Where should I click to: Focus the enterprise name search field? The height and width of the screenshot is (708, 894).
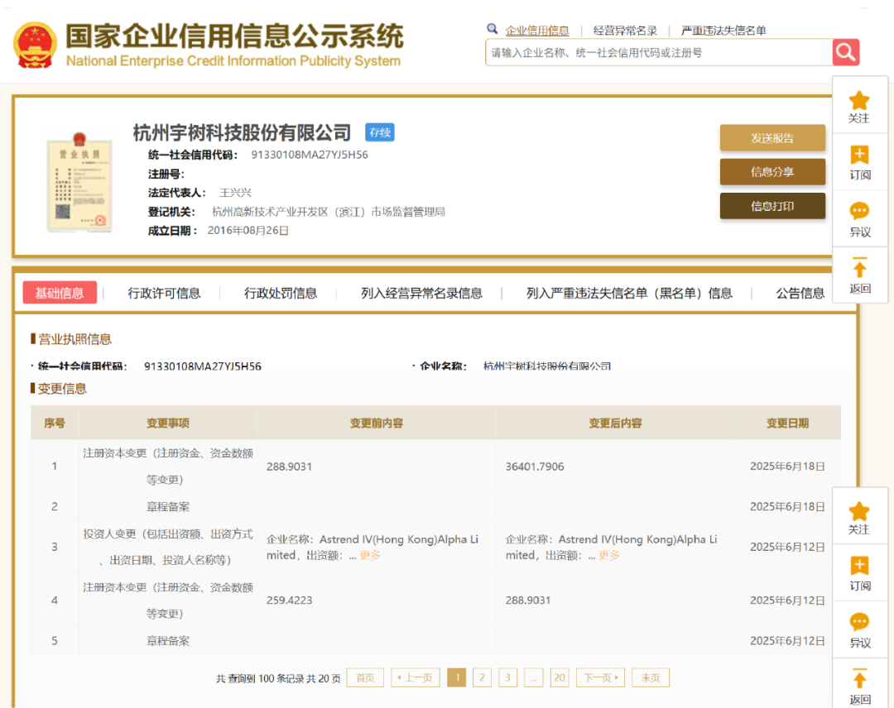[x=659, y=52]
